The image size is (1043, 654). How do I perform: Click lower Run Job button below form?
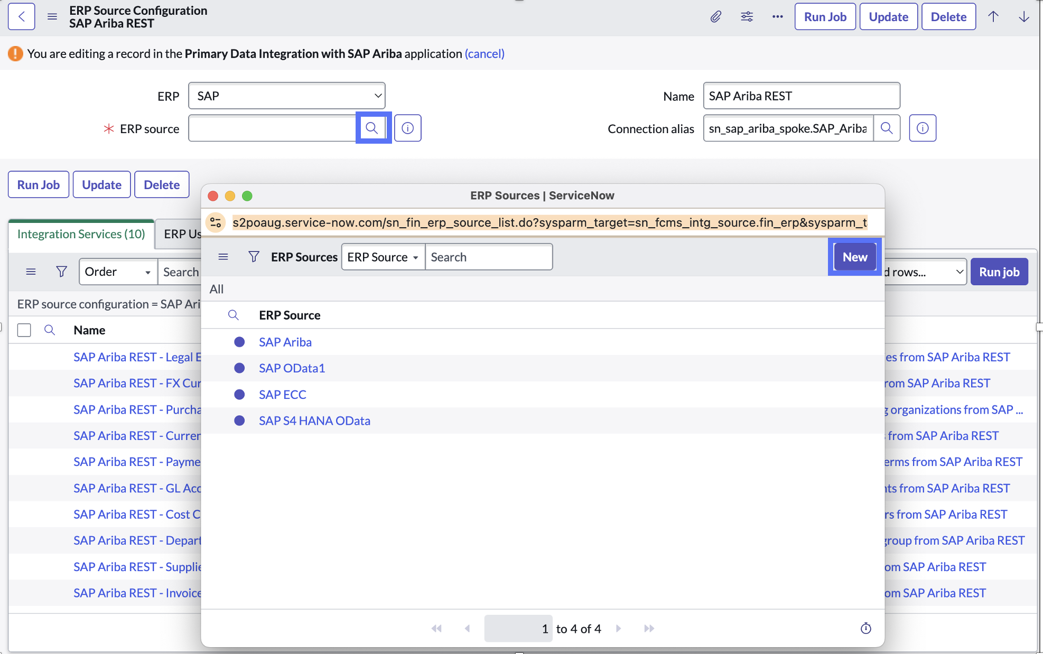tap(39, 184)
